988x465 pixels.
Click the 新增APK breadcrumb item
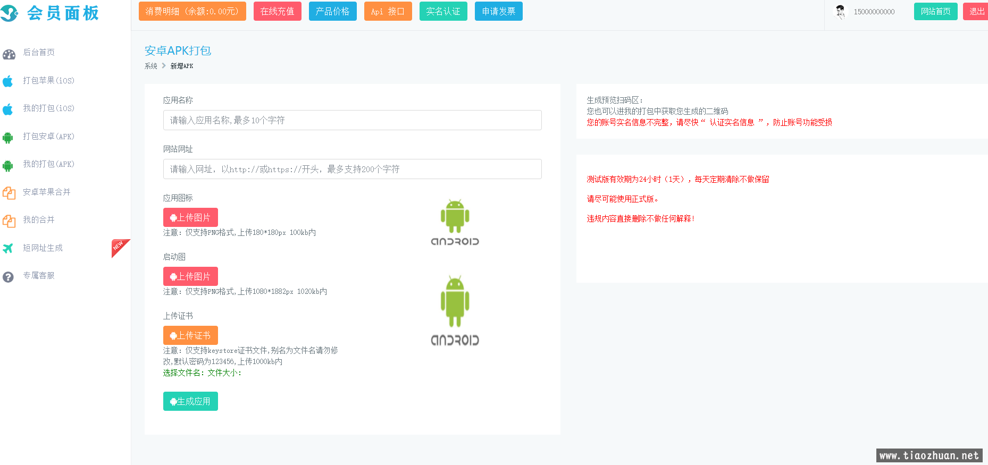coord(182,66)
